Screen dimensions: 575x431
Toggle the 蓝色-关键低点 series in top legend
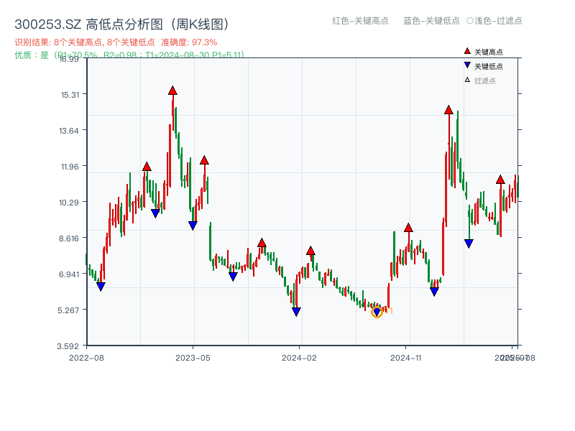431,21
